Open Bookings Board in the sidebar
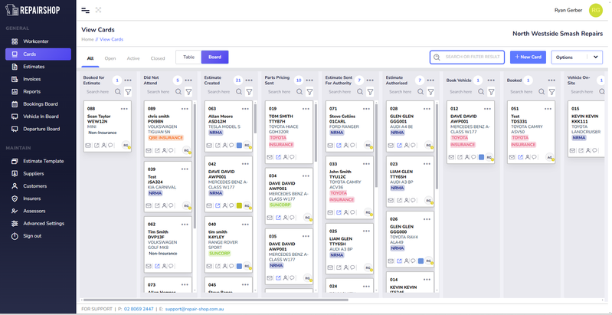612x315 pixels. [x=41, y=103]
